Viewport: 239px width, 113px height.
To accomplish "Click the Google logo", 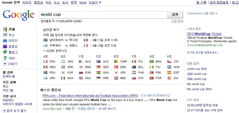I will (18, 15).
